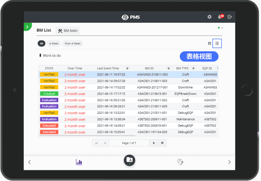Go to the first page
The height and width of the screenshot is (181, 261).
[96, 143]
